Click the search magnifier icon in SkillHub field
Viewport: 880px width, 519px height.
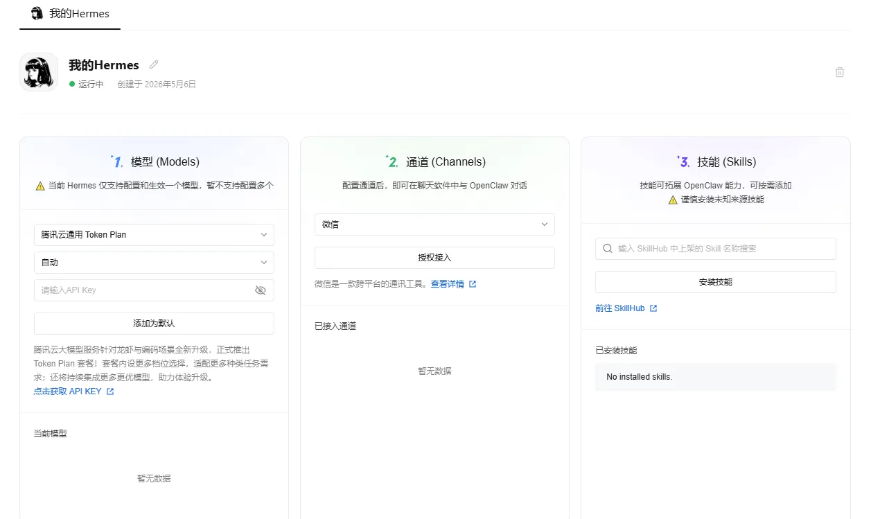(x=608, y=249)
